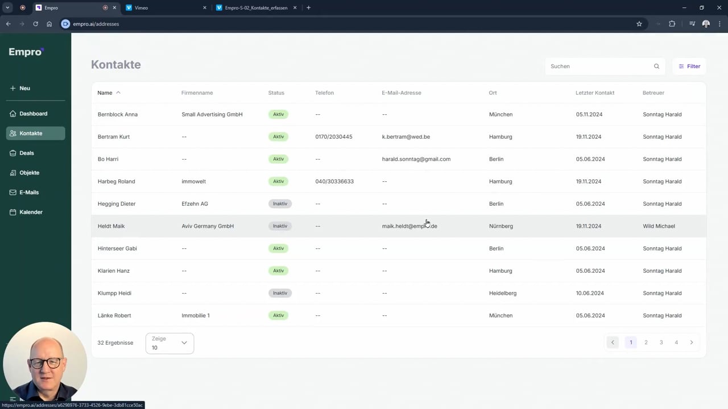Sort contacts by the Name column arrow
Viewport: 728px width, 409px height.
click(x=118, y=93)
